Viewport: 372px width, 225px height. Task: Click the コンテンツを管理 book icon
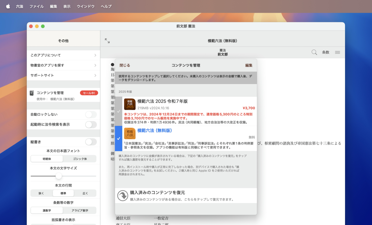(x=32, y=93)
